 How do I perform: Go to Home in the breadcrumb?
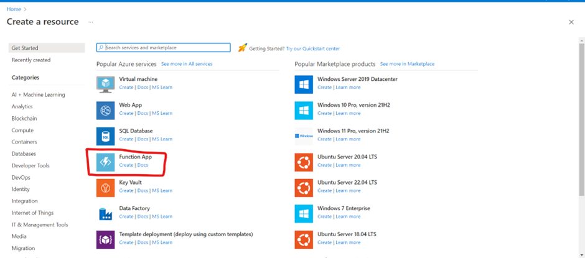pos(14,9)
